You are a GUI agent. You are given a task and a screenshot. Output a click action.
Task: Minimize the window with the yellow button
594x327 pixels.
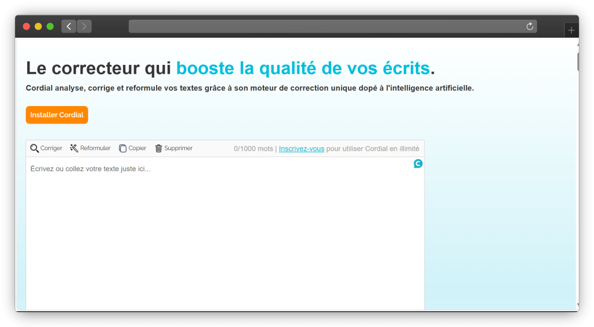pos(38,27)
